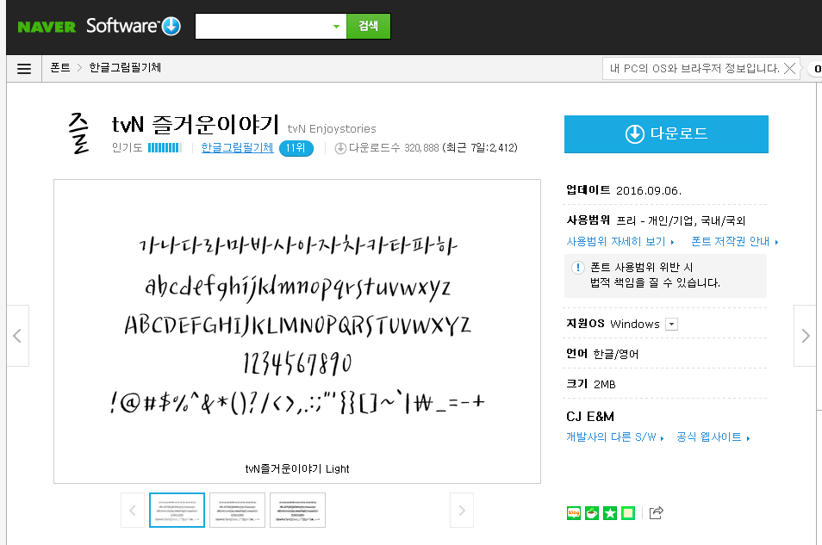Screen dimensions: 822x545
Task: Click the share arrow icon
Action: click(x=657, y=512)
